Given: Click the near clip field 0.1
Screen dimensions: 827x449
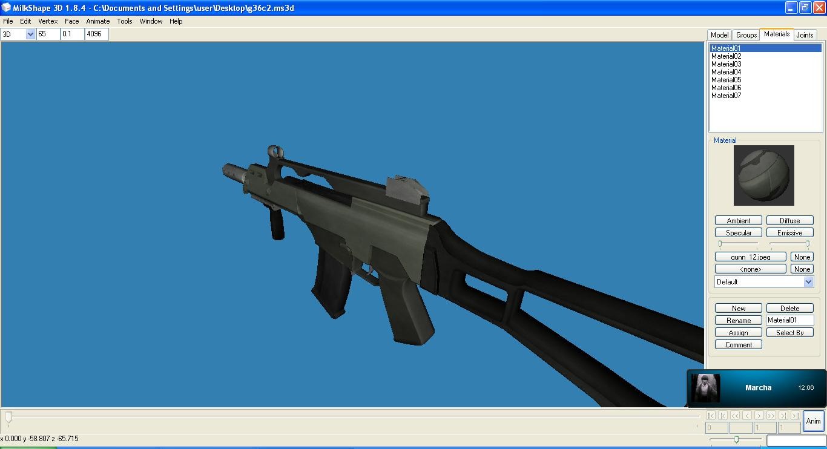Looking at the screenshot, I should click(x=73, y=34).
